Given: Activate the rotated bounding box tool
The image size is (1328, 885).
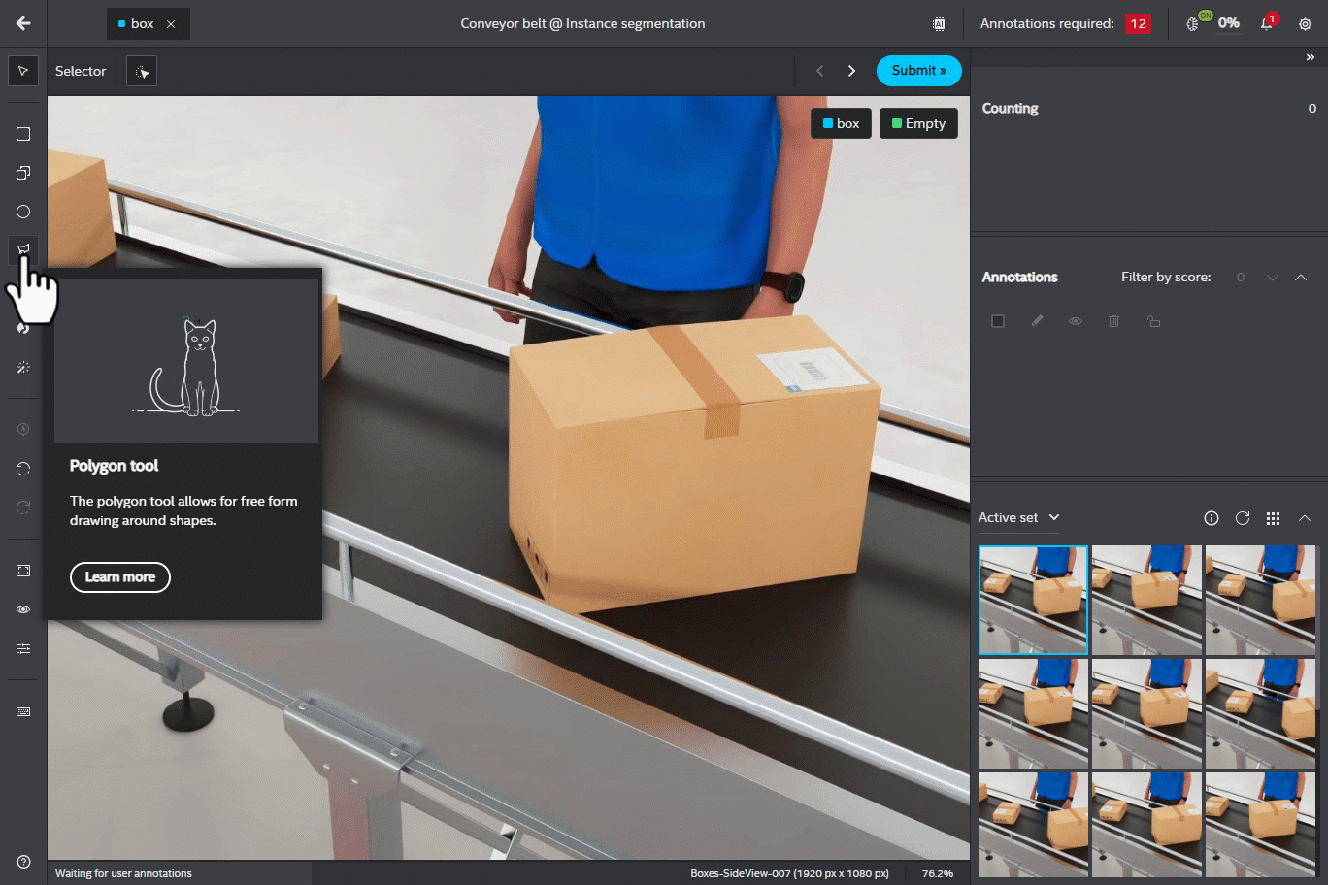Looking at the screenshot, I should 23,173.
